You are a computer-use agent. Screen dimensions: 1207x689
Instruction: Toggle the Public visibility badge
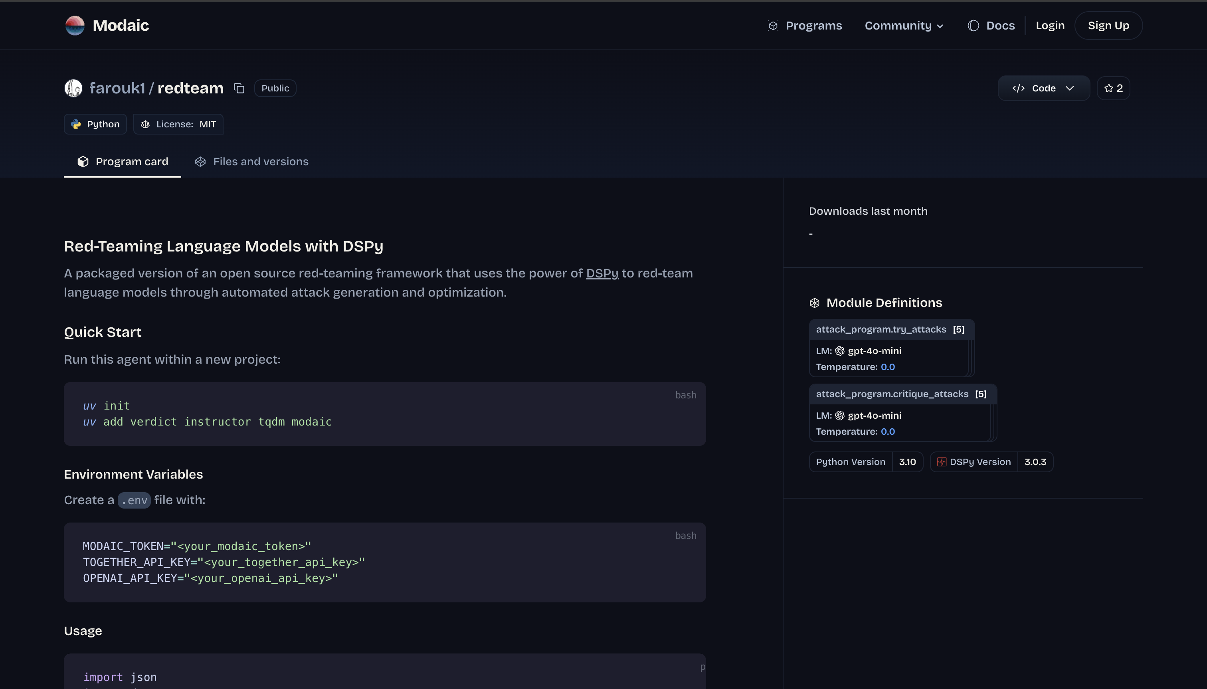pos(275,88)
